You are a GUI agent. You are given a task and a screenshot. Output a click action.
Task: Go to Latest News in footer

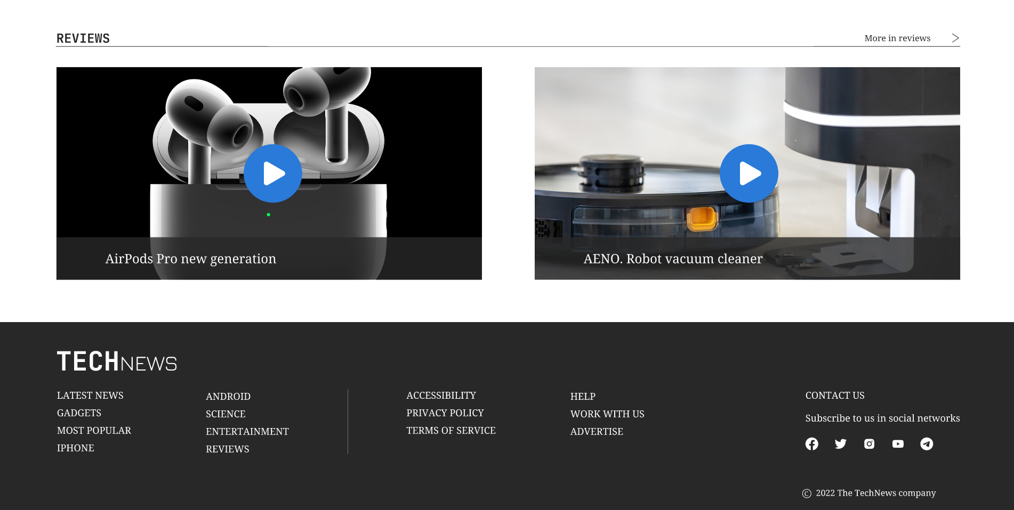pos(90,396)
